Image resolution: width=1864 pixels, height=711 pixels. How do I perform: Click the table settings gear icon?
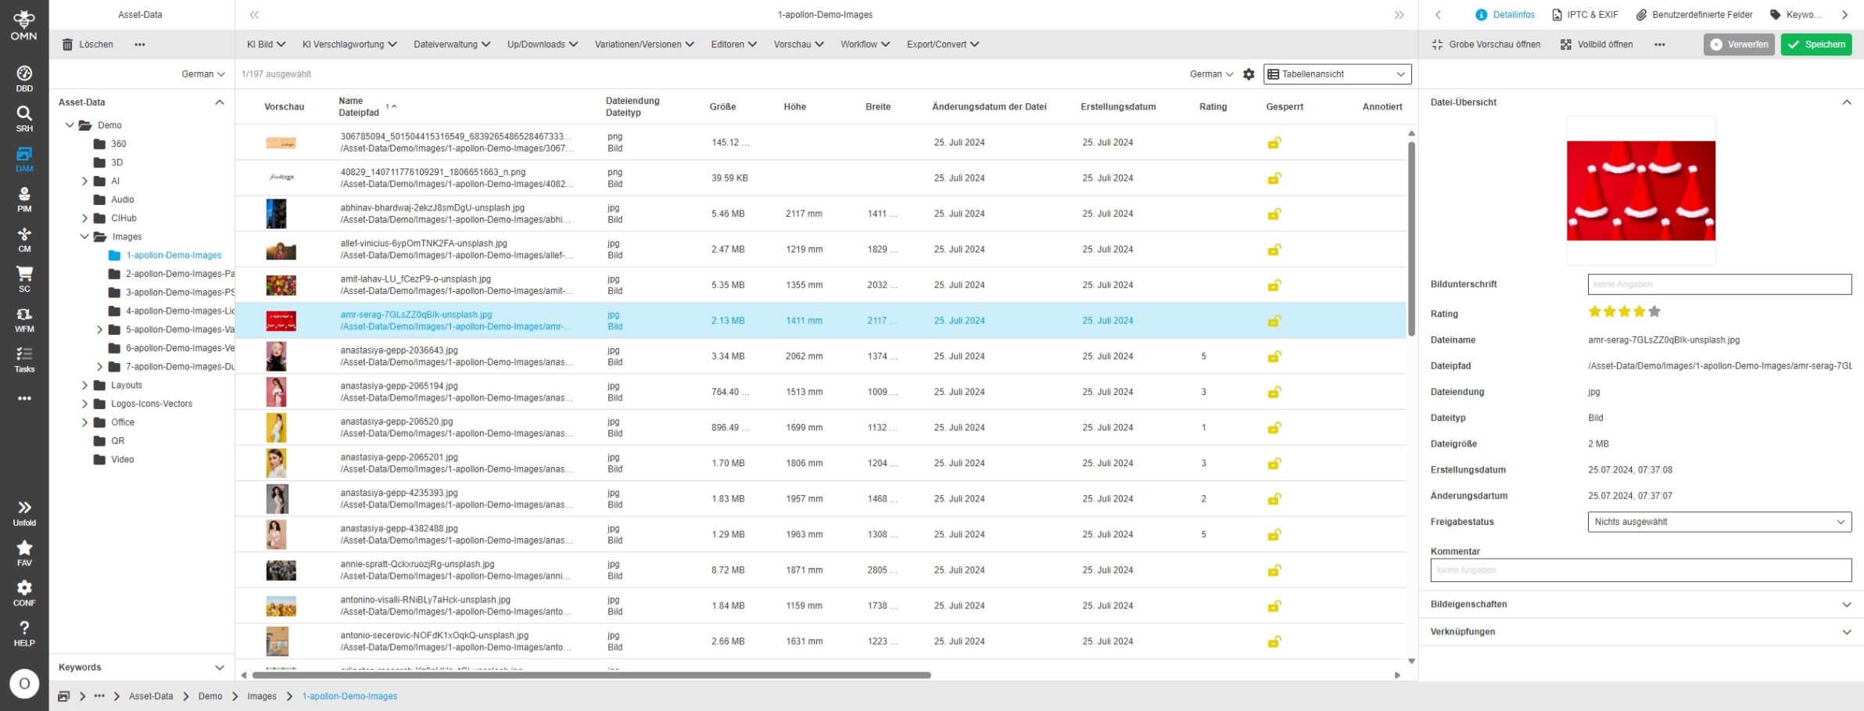point(1249,74)
